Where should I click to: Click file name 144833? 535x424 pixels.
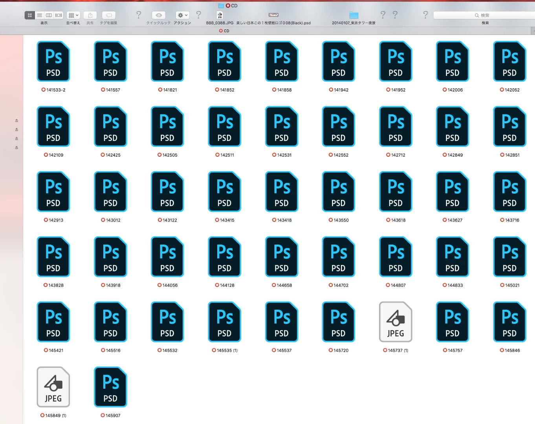pos(455,285)
